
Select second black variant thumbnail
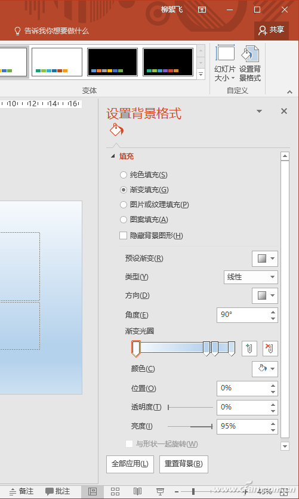[x=168, y=62]
